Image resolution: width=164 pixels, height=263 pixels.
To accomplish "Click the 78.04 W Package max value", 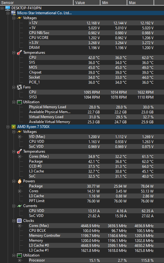I will click(147, 186).
